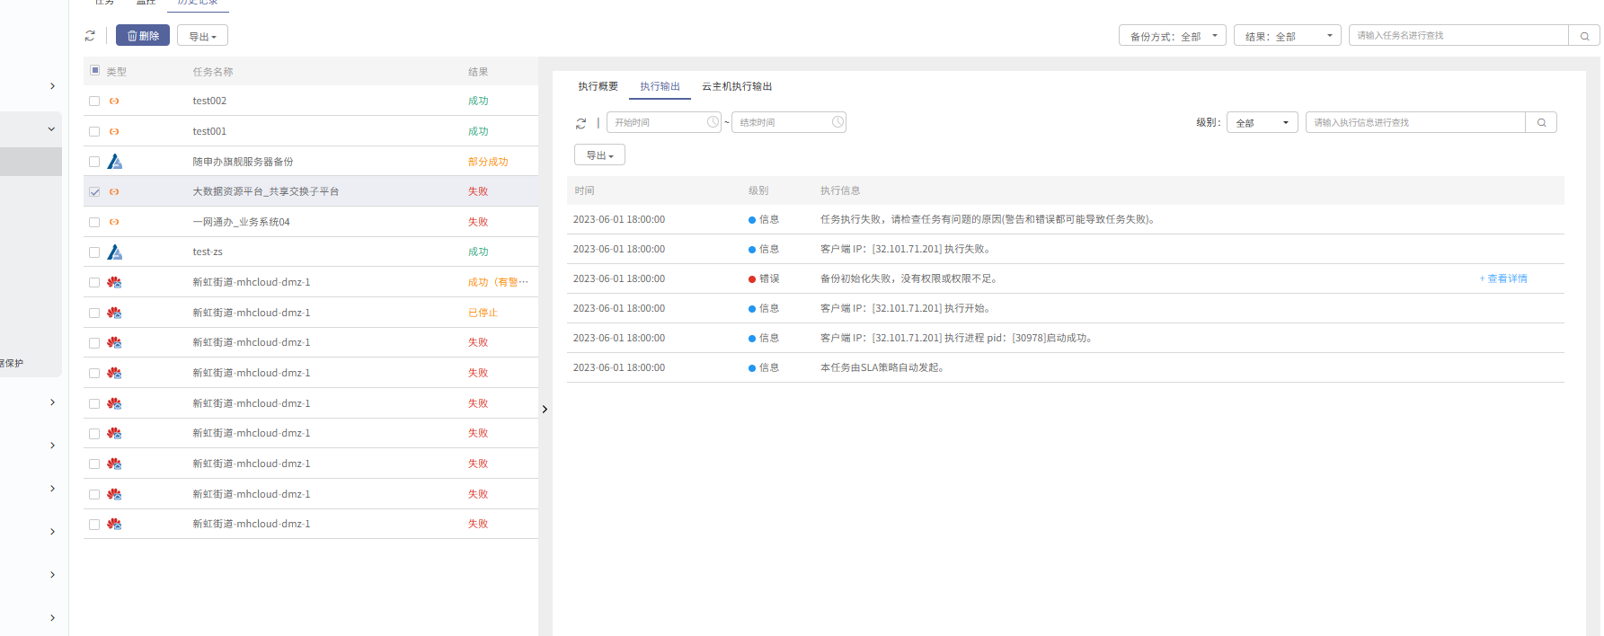This screenshot has width=1604, height=636.
Task: Check the box for the 已停止 task row
Action: [94, 313]
